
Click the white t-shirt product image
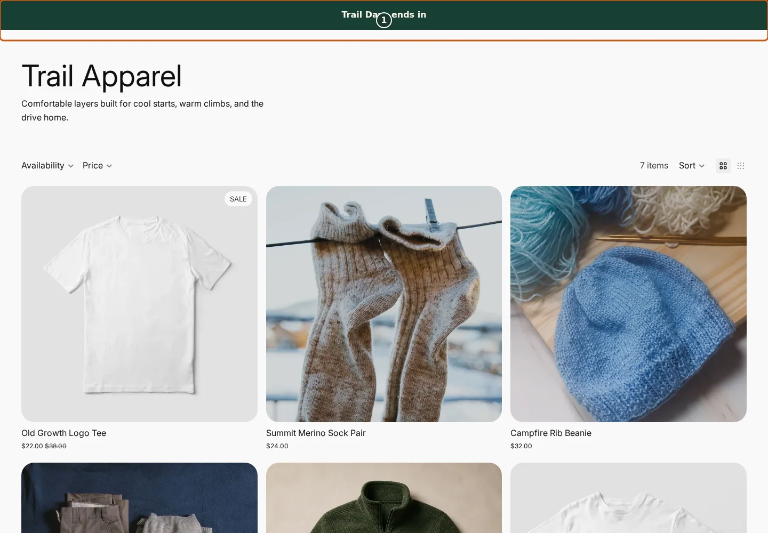click(139, 304)
